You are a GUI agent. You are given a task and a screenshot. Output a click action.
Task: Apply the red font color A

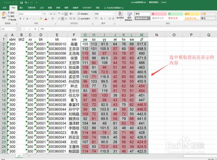[46, 19]
